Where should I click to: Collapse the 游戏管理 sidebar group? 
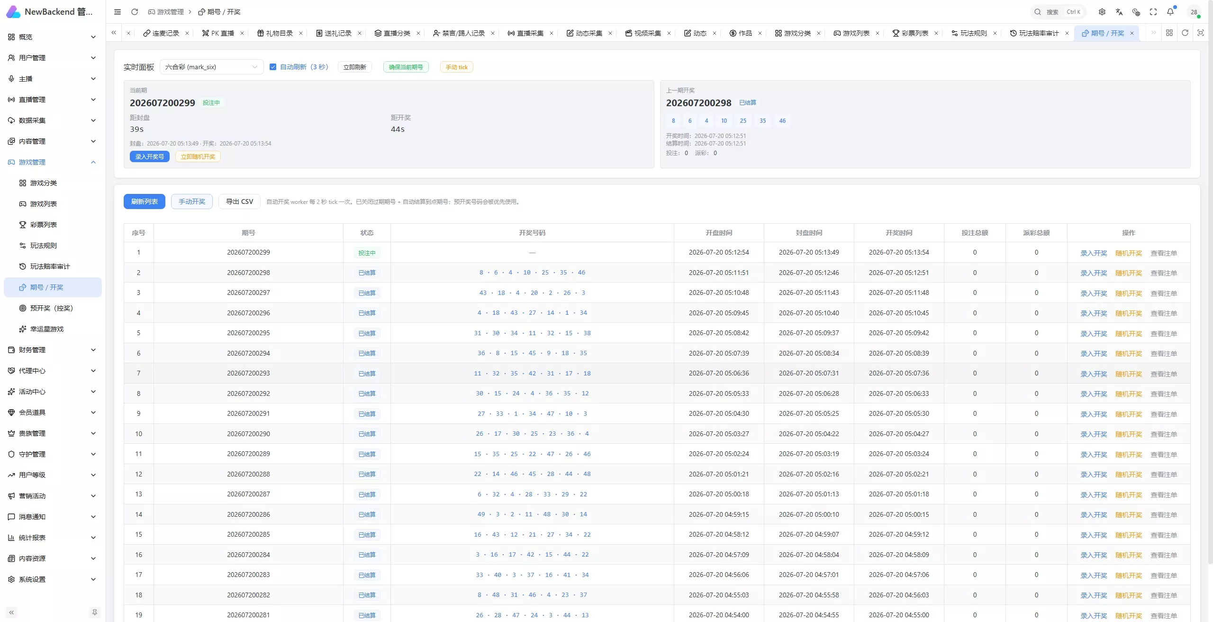point(52,162)
